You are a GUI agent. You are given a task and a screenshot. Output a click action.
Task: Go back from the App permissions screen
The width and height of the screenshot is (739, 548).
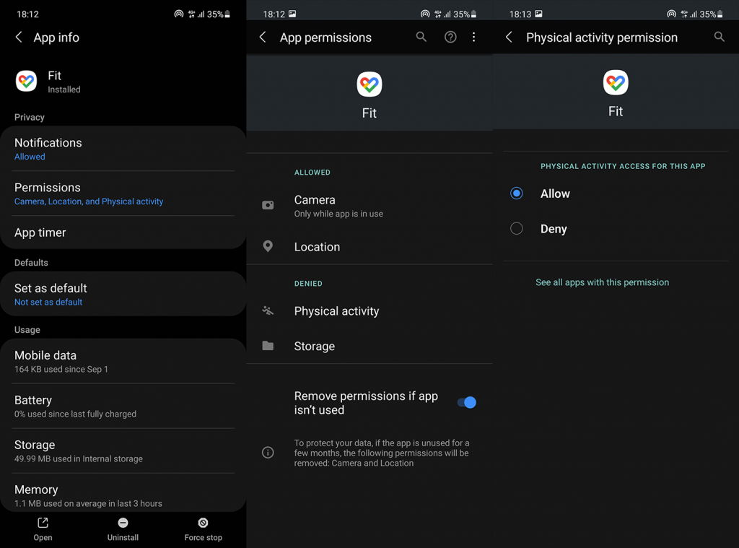263,38
